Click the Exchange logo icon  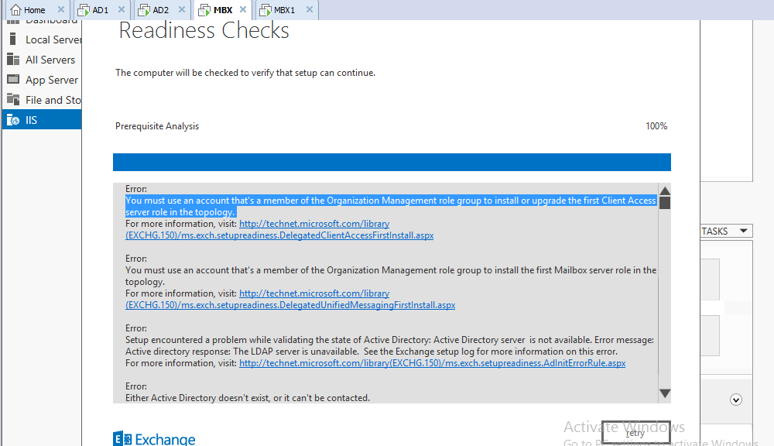pos(122,439)
